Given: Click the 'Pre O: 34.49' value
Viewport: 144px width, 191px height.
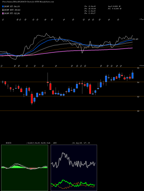Looking at the screenshot, I should click(90, 6).
